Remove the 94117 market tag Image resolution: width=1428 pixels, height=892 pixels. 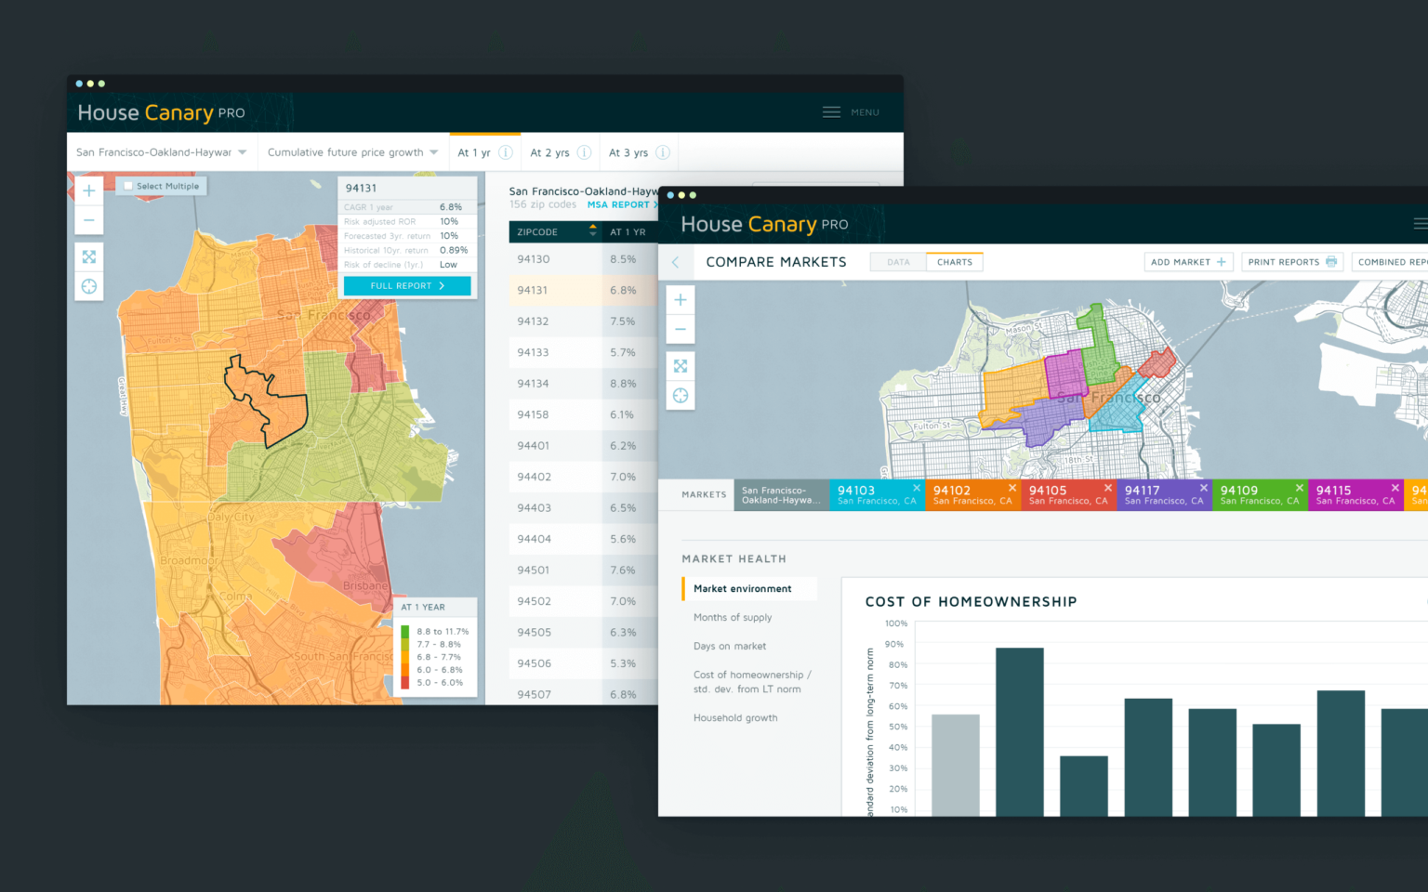click(x=1204, y=488)
